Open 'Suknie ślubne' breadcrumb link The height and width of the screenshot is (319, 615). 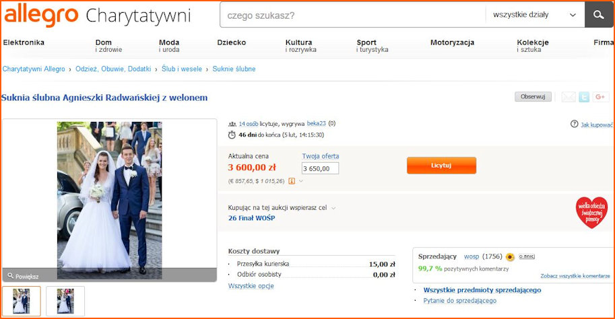(x=234, y=69)
